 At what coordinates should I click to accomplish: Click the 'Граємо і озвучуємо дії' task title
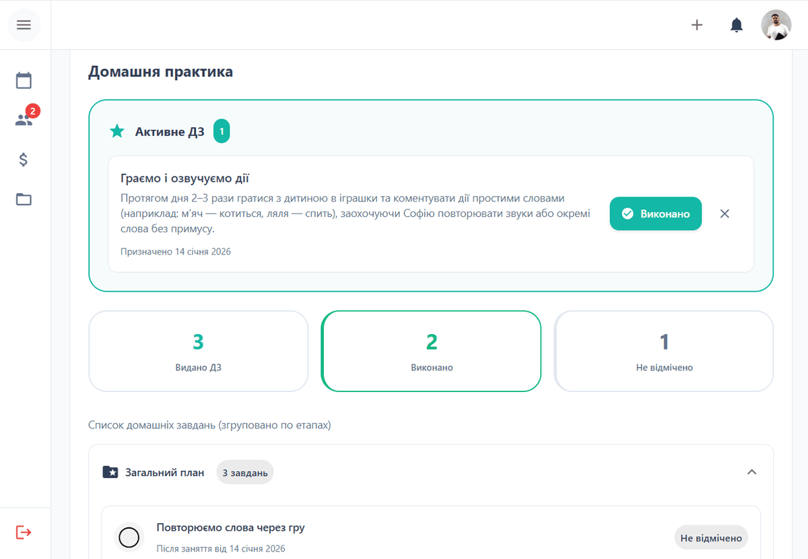click(185, 178)
